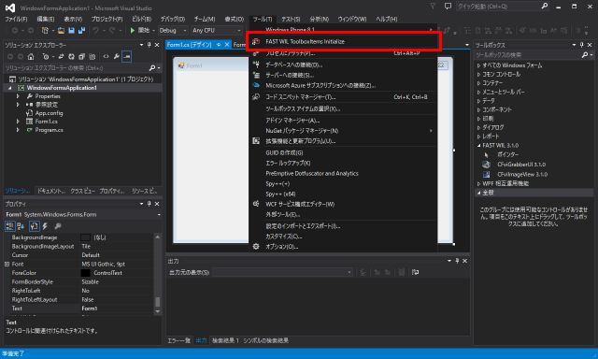This screenshot has height=359, width=598.
Task: Open the Debug configuration dropdown
Action: (x=173, y=30)
